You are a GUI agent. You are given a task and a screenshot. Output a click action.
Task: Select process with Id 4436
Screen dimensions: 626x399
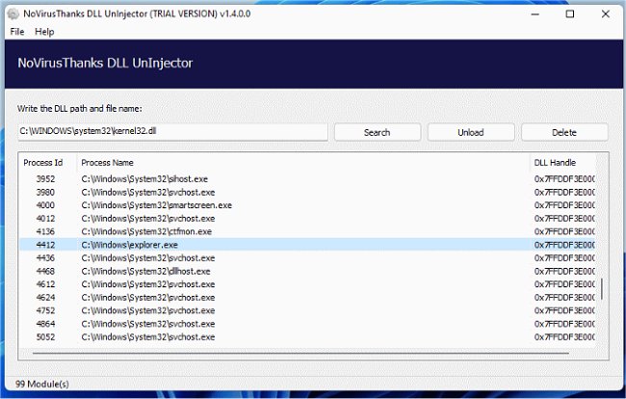click(x=307, y=258)
